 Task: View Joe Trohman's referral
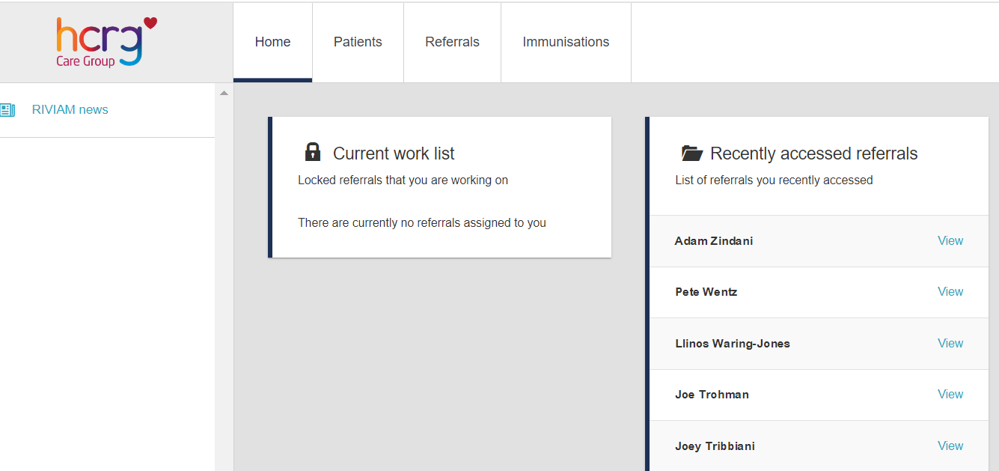950,394
